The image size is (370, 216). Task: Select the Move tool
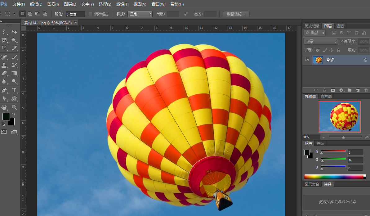click(x=14, y=32)
